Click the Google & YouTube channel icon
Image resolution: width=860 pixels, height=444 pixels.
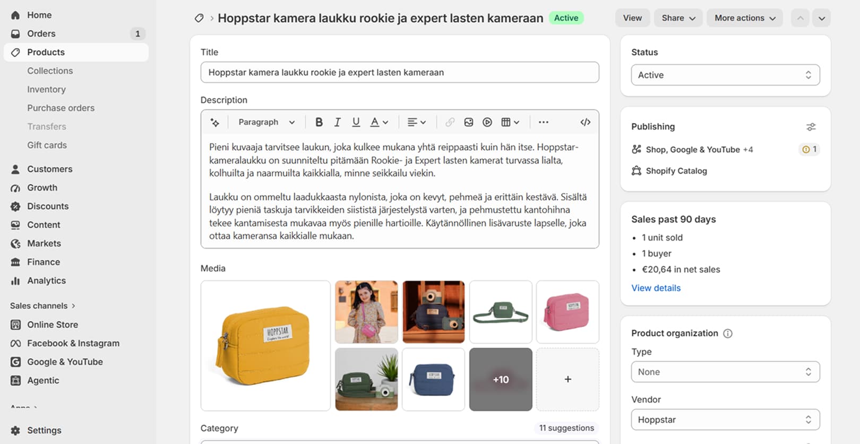(15, 362)
